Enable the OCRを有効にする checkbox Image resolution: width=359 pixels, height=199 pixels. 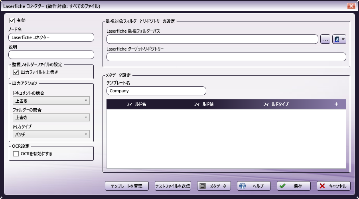click(x=16, y=154)
